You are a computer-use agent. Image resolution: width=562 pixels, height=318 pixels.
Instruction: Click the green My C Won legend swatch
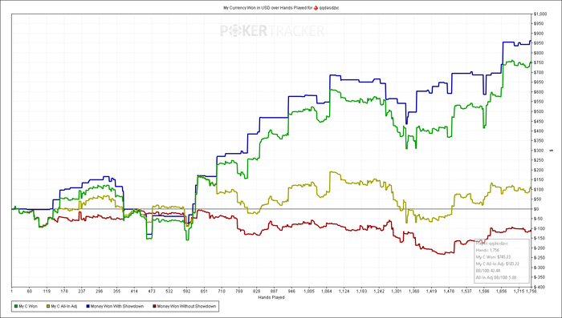point(16,307)
